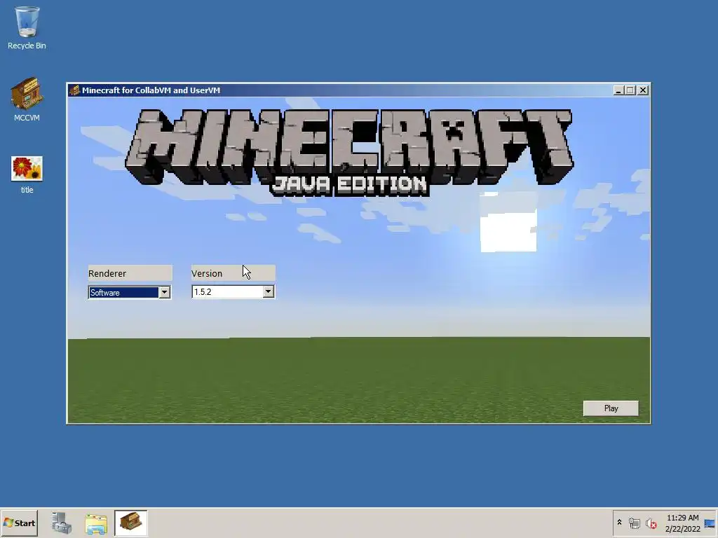Maximize the Minecraft launcher window
The image size is (718, 538).
(630, 90)
